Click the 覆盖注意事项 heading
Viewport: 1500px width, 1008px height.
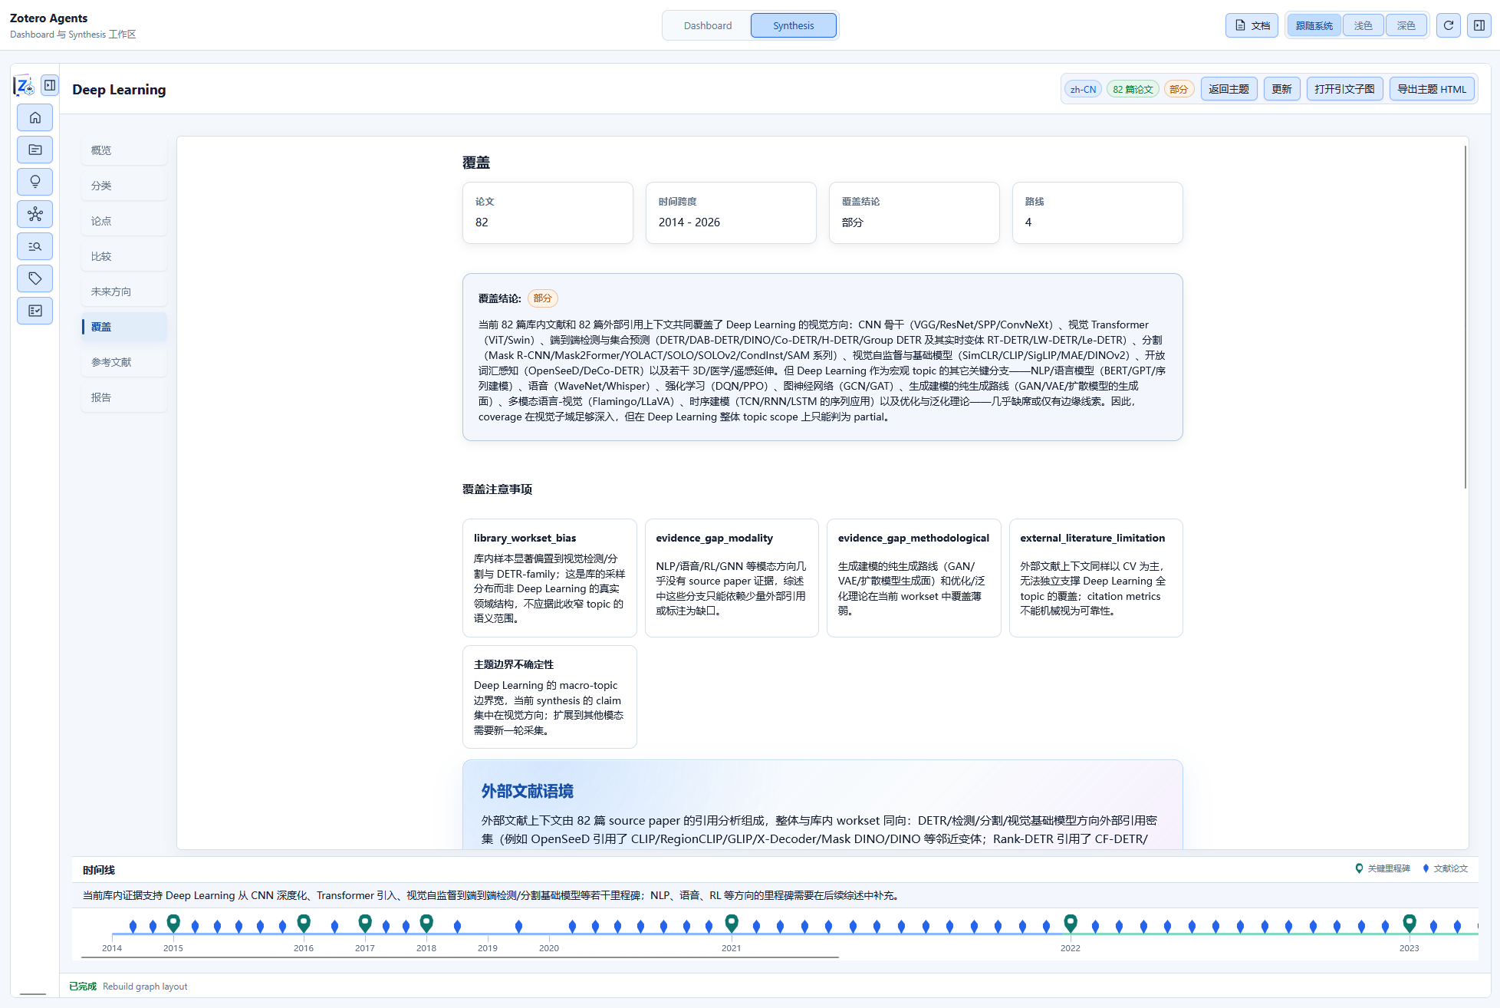[497, 489]
